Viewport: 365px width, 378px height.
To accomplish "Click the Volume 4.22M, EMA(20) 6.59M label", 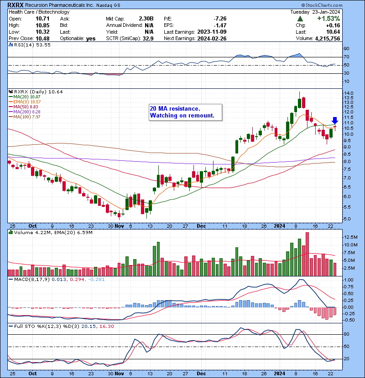I will click(53, 232).
